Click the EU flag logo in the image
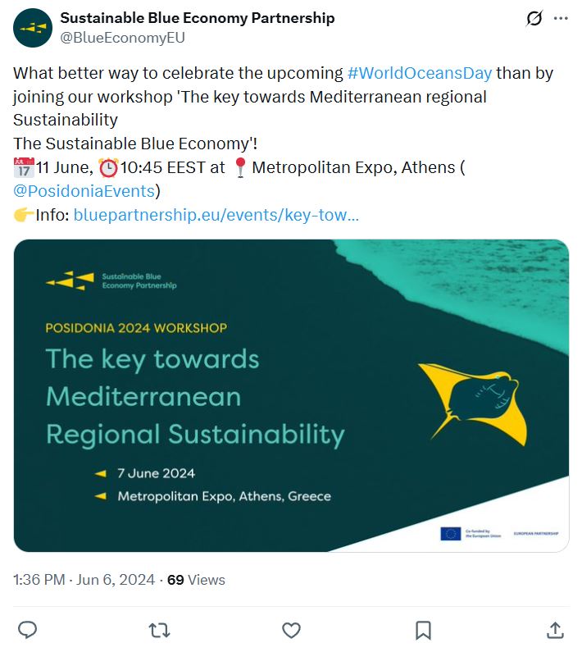 click(x=451, y=533)
